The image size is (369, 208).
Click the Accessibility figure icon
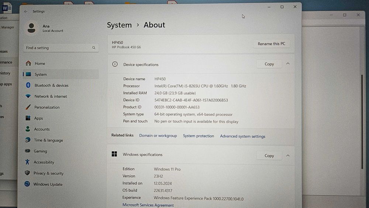[x=27, y=162]
